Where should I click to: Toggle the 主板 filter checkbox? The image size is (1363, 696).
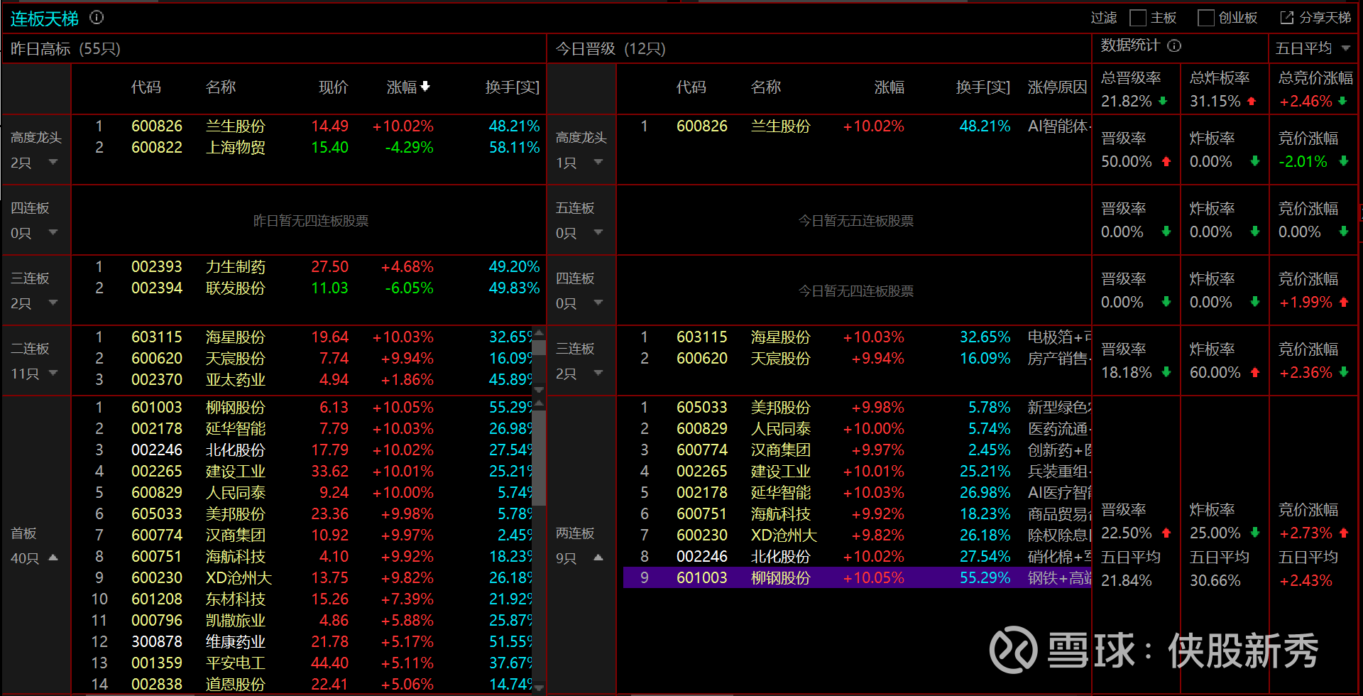click(1138, 18)
